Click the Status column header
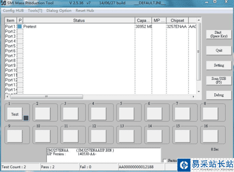This screenshot has height=172, width=234. click(79, 20)
